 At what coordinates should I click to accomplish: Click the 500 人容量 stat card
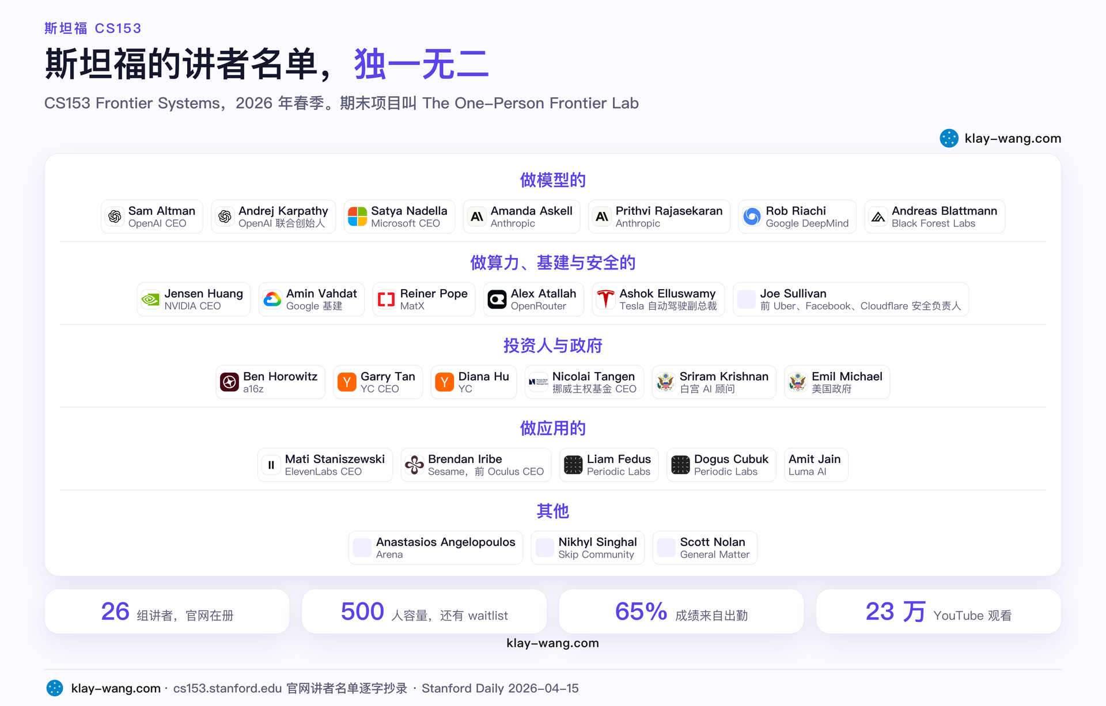[425, 612]
